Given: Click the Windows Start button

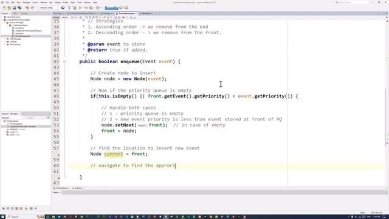Looking at the screenshot, I should pos(2,217).
